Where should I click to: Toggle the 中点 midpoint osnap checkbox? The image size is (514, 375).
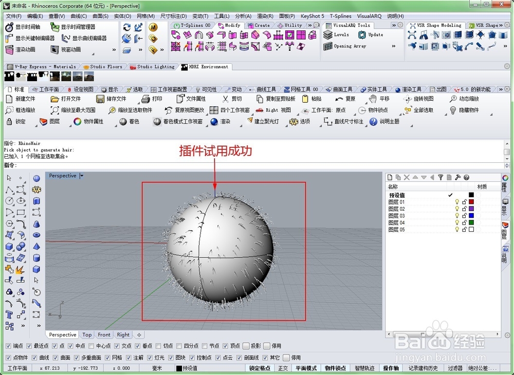click(x=70, y=346)
